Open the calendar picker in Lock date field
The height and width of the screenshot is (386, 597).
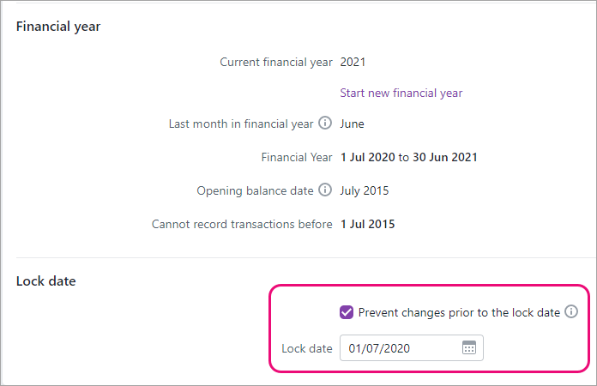tap(469, 348)
